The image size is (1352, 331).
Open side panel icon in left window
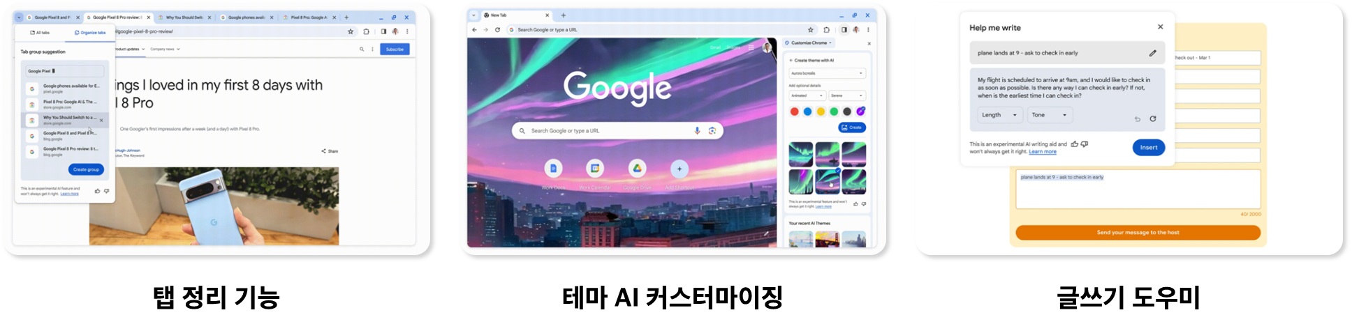click(383, 31)
